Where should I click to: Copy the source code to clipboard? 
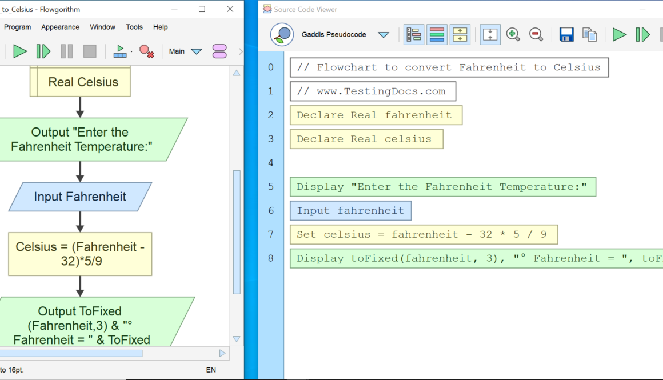click(589, 35)
